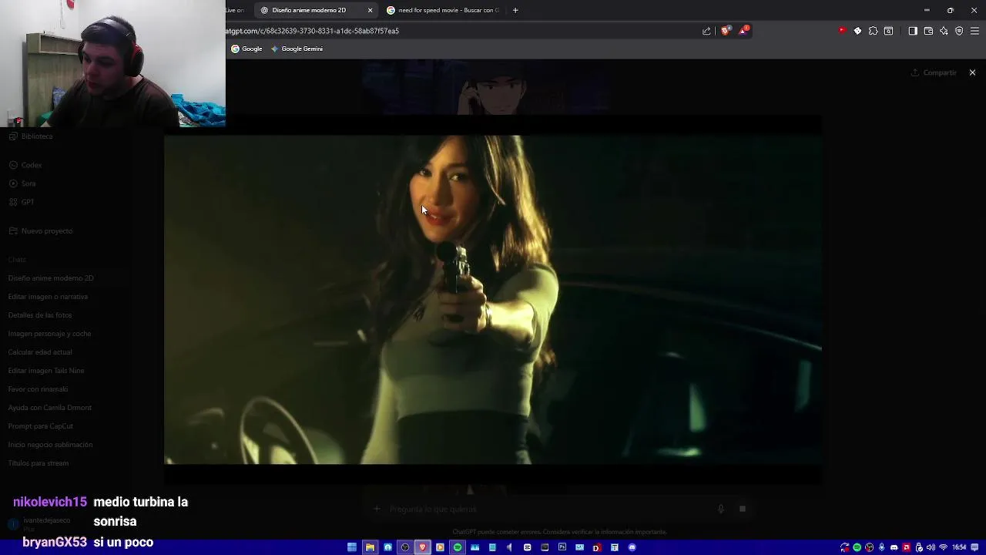Open Brave Shields lion icon

(725, 31)
